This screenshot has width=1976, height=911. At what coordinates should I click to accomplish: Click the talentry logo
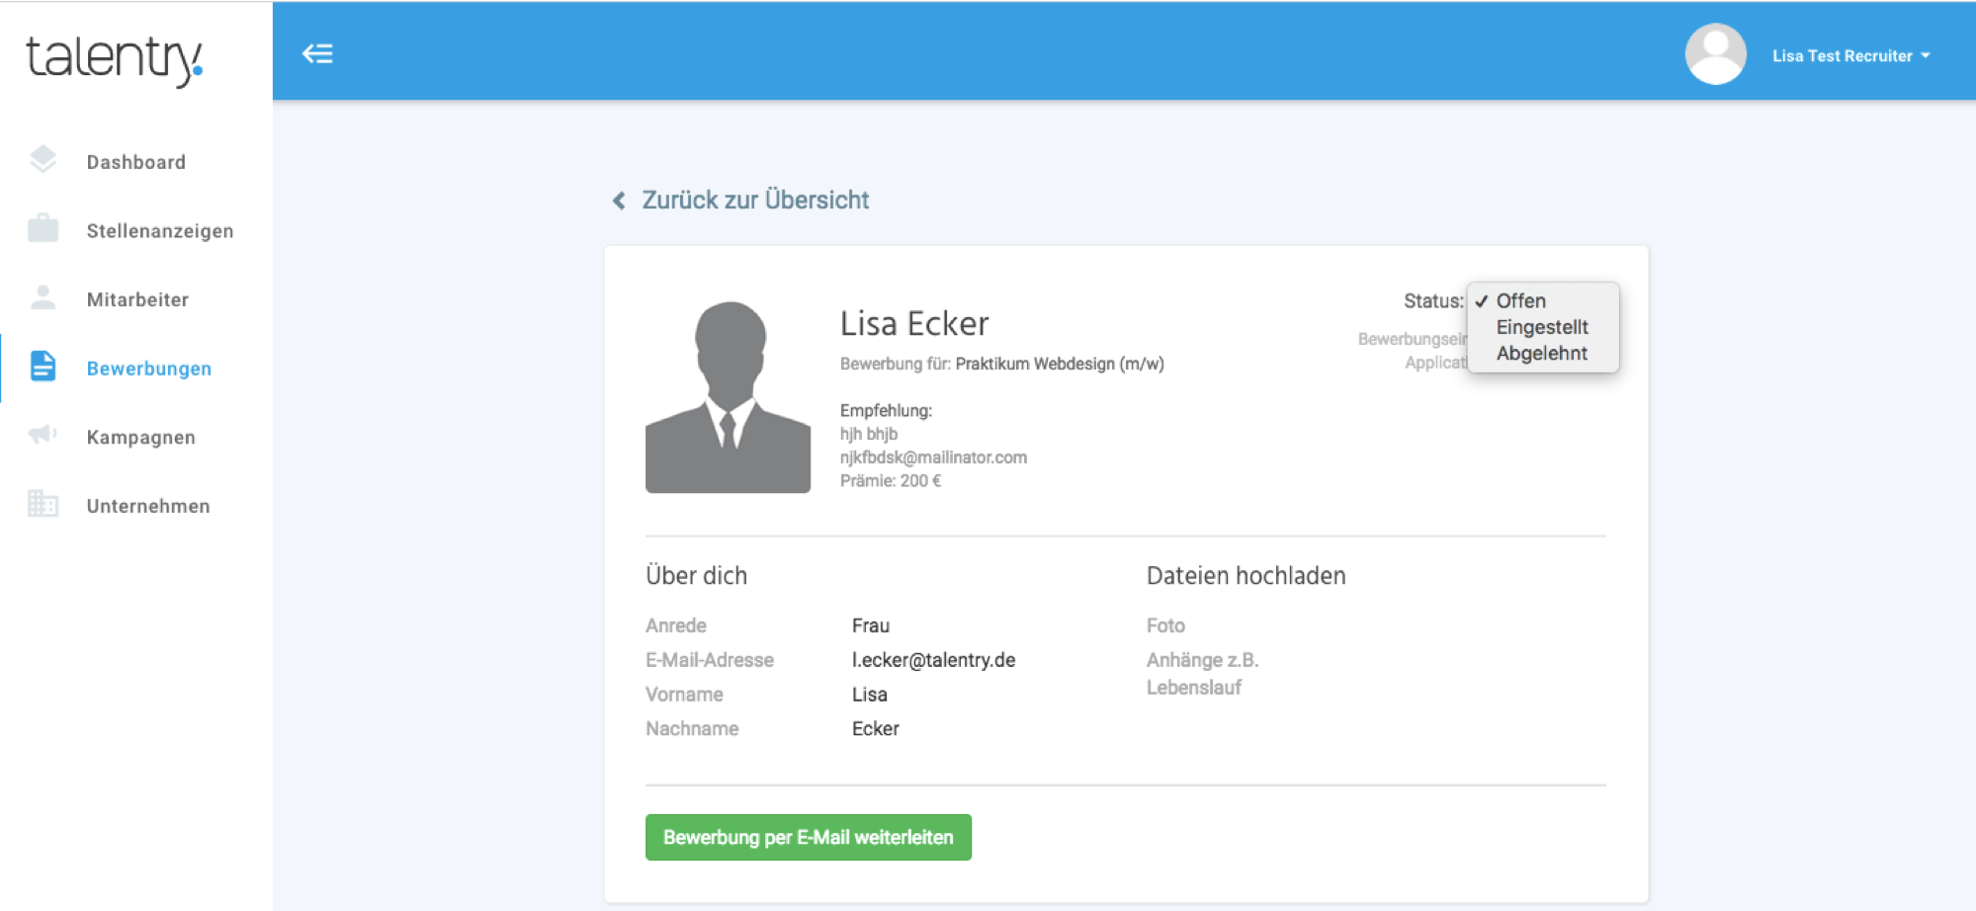[x=115, y=58]
